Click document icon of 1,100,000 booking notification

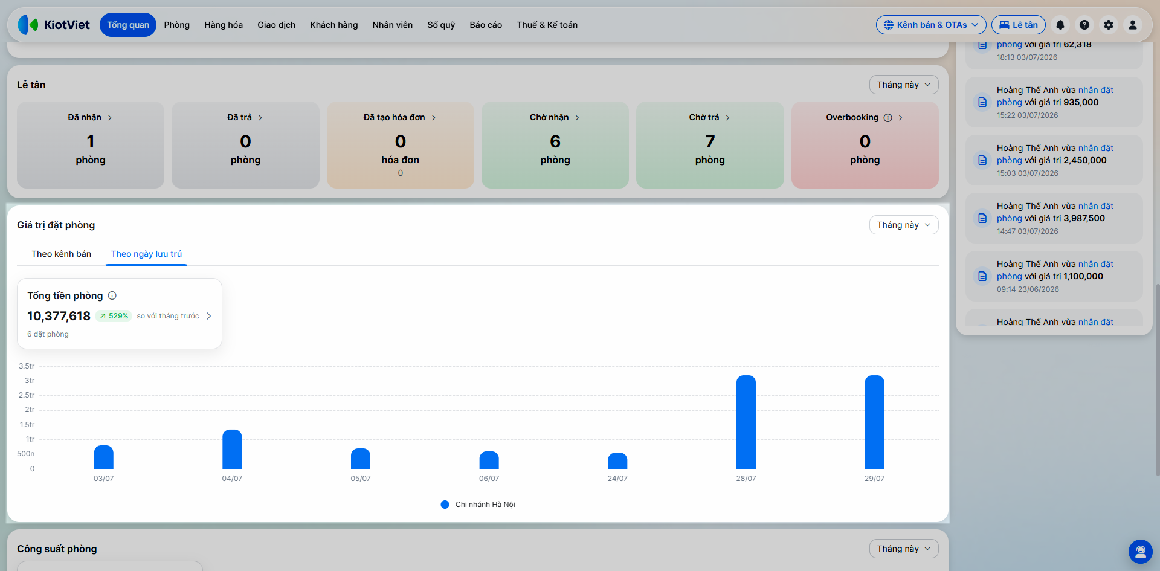pos(982,276)
